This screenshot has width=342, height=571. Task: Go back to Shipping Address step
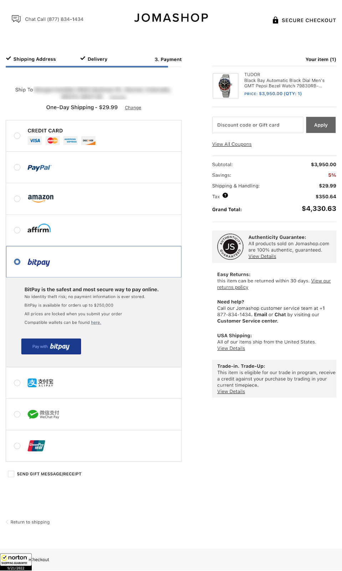tap(34, 59)
